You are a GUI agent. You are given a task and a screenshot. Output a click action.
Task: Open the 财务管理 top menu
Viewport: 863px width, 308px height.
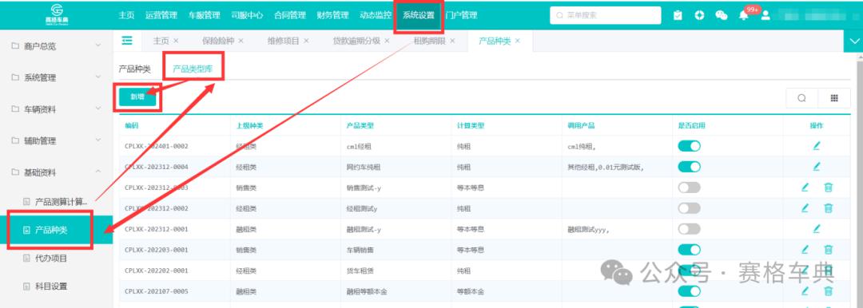click(x=332, y=15)
